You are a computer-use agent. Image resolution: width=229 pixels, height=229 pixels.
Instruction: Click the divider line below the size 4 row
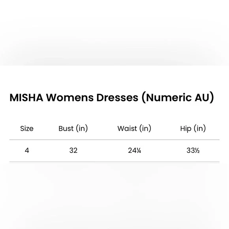114,161
